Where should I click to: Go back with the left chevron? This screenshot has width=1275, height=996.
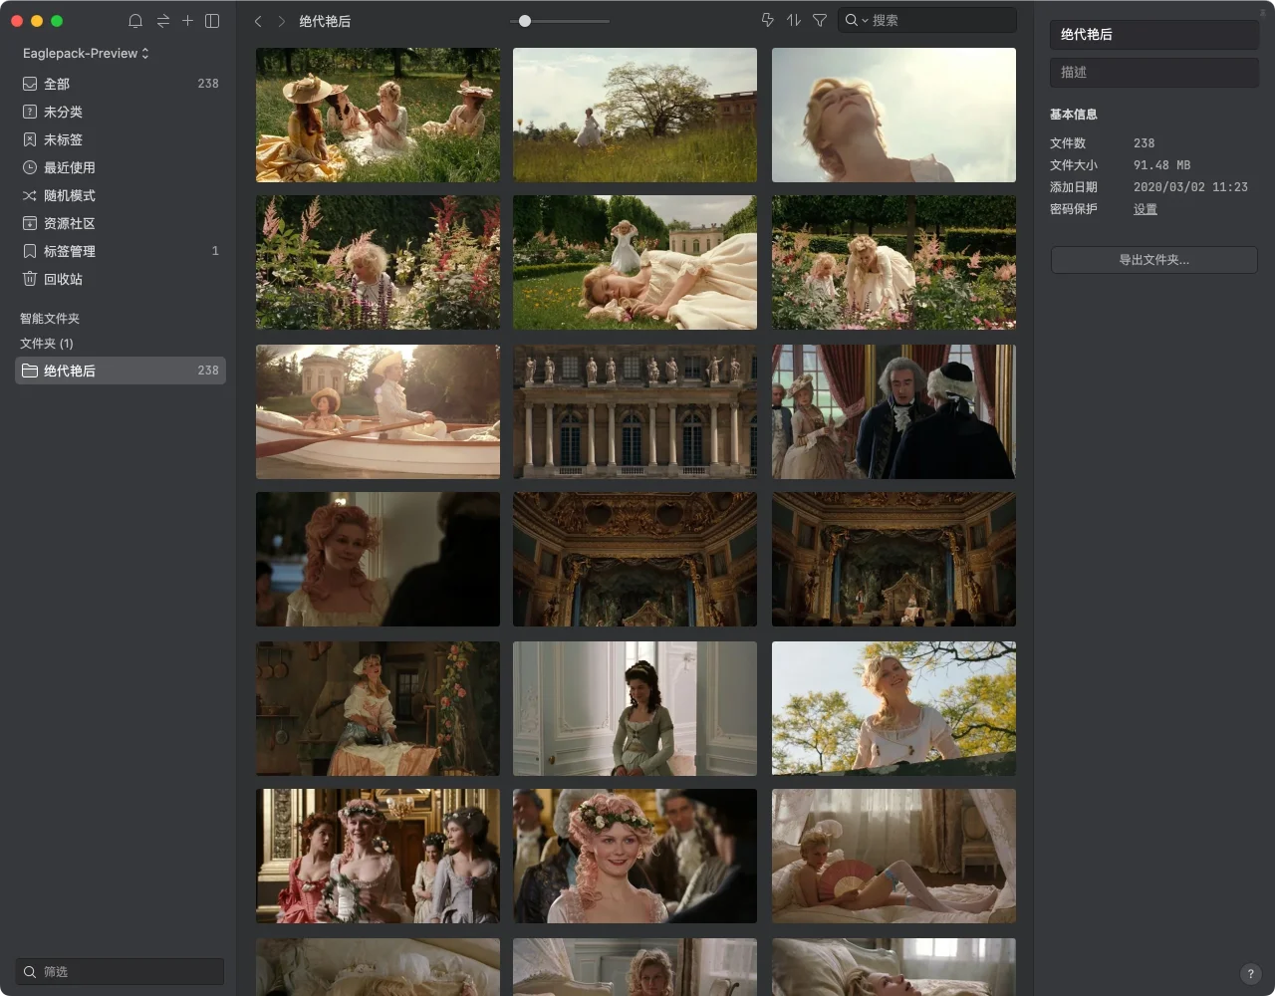point(258,21)
